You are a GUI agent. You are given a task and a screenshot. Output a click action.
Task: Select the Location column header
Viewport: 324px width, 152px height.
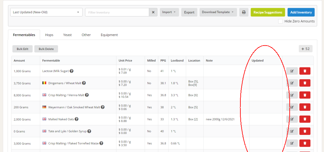click(x=194, y=61)
